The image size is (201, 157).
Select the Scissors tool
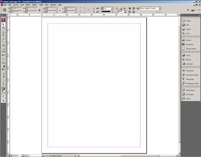coord(3,55)
